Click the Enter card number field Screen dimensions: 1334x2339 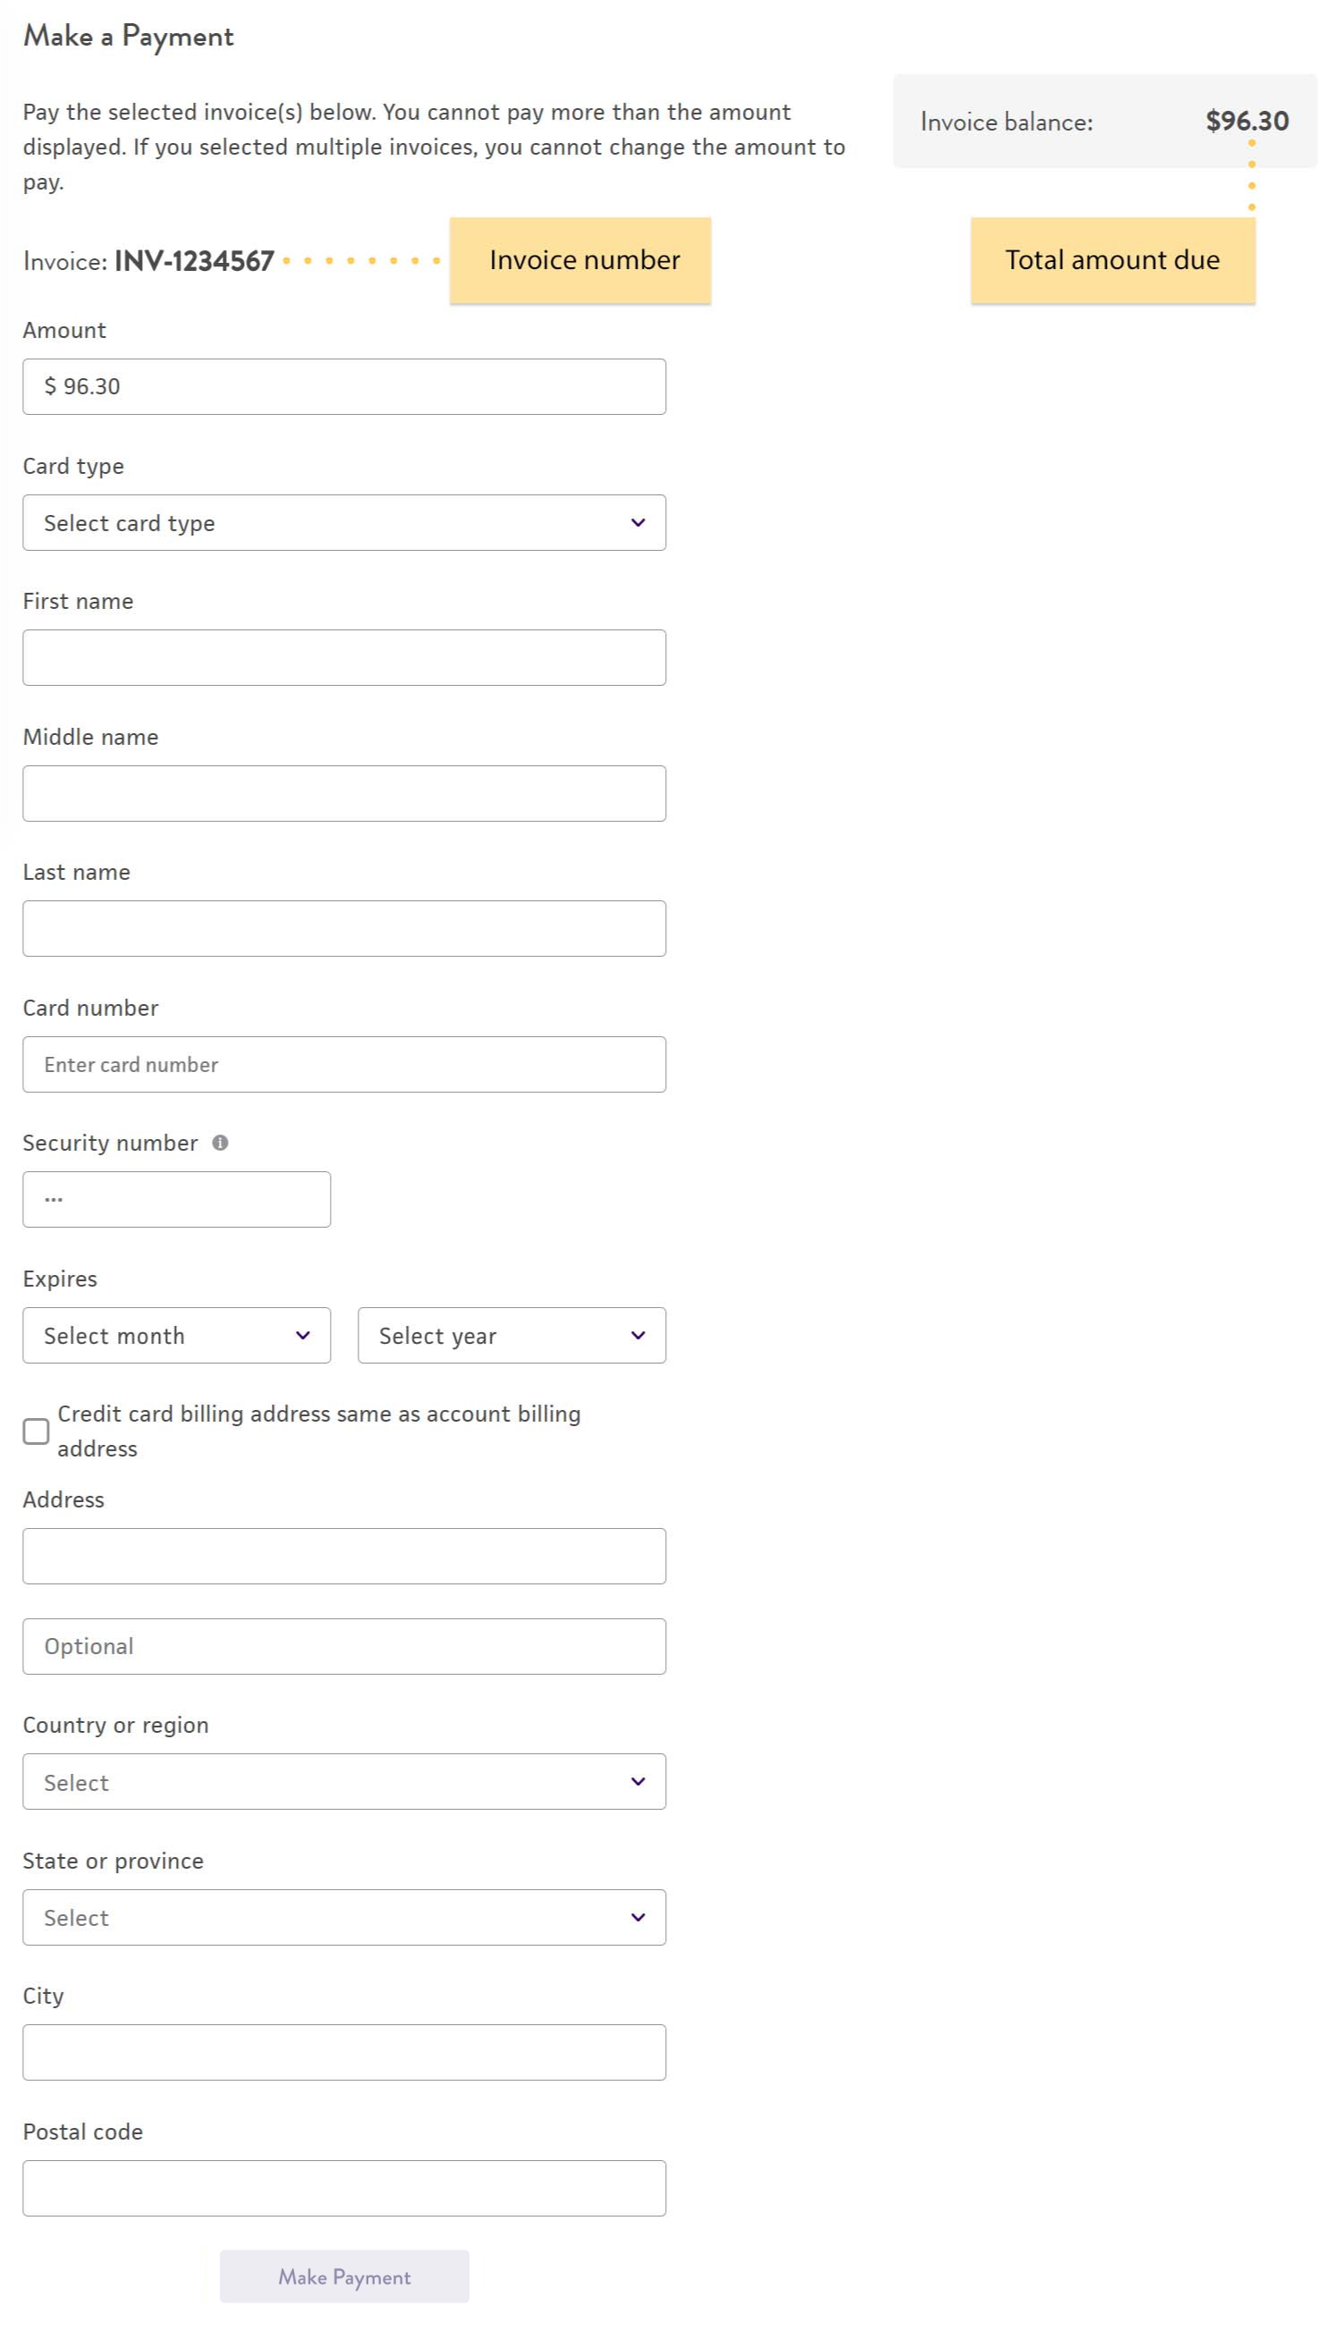pyautogui.click(x=343, y=1064)
